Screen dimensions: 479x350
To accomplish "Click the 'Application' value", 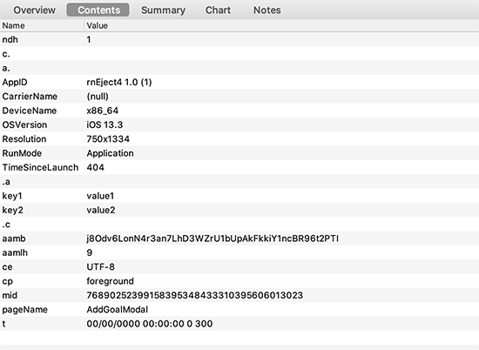I will pyautogui.click(x=110, y=153).
